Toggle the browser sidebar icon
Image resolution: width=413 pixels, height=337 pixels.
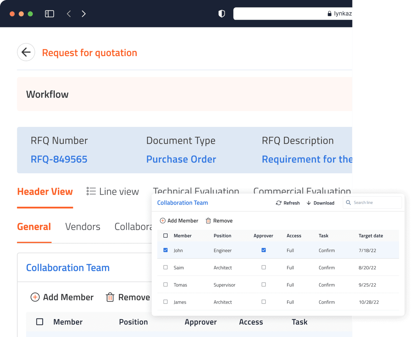click(50, 14)
